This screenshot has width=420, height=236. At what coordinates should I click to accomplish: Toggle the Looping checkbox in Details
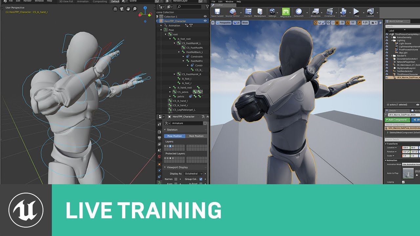[x=403, y=182]
